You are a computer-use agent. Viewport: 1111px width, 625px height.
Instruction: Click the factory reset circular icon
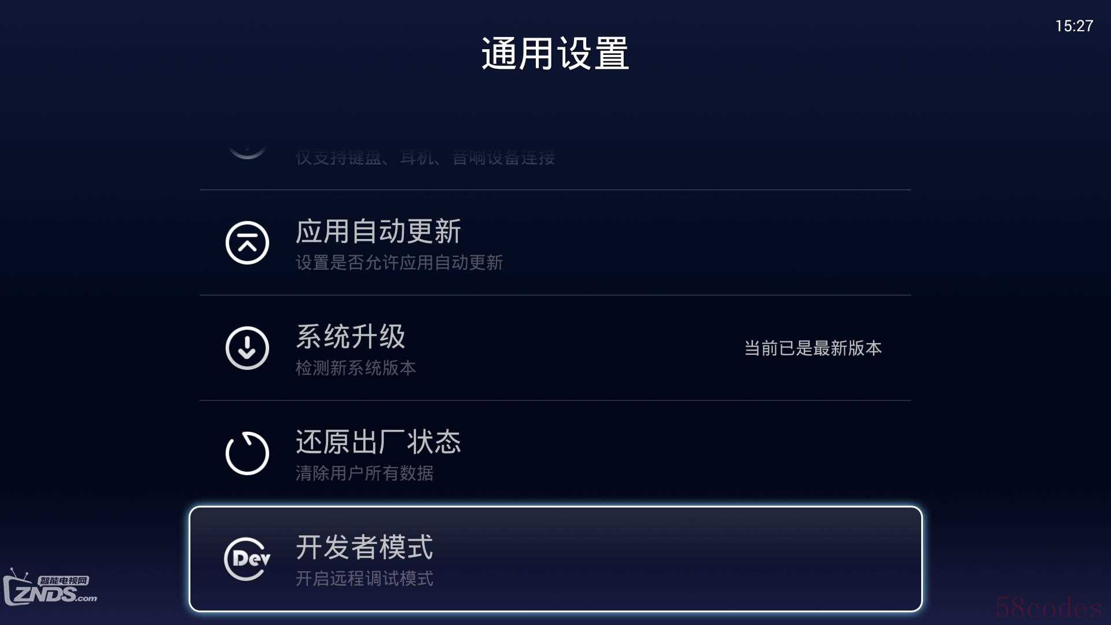(247, 453)
